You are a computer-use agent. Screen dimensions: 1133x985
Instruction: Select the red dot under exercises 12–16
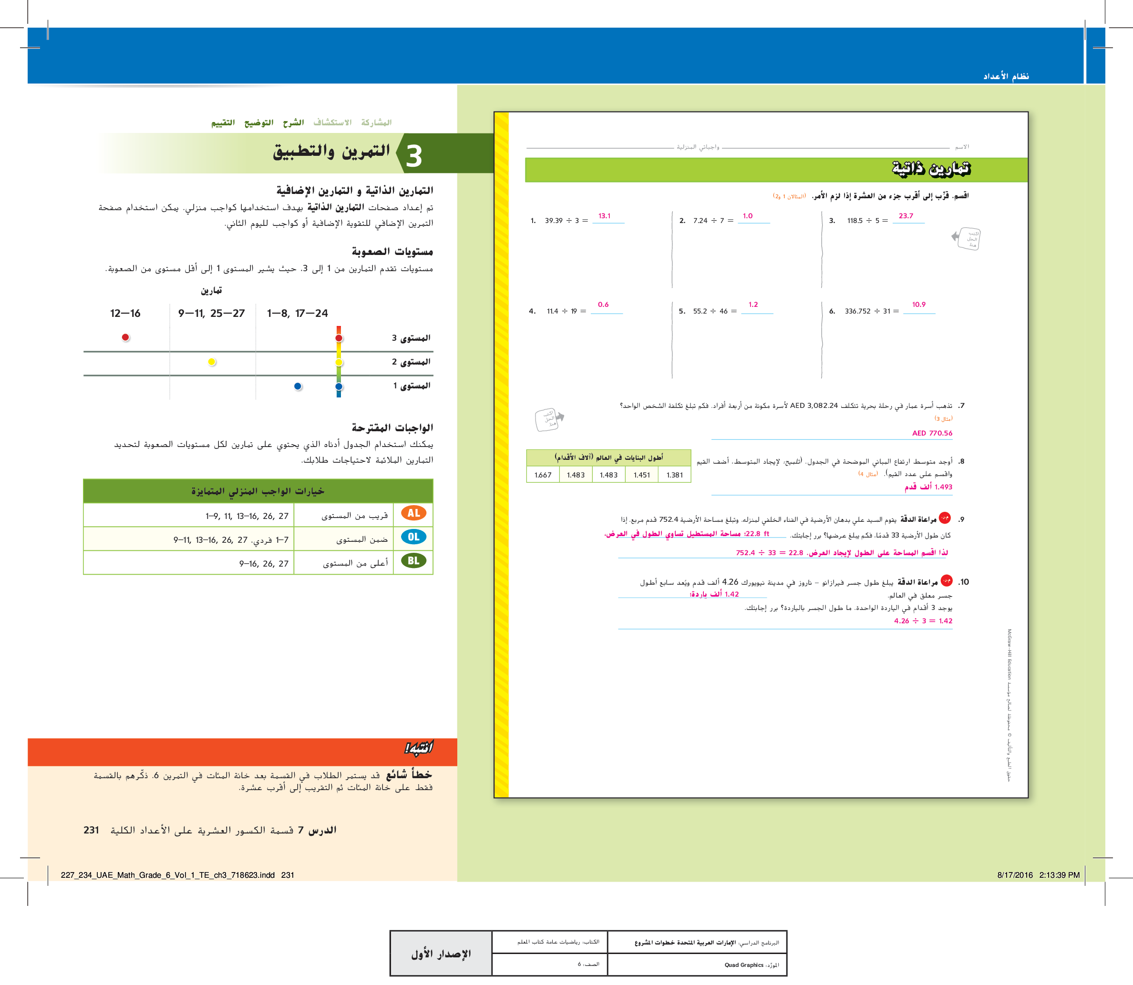click(x=125, y=337)
